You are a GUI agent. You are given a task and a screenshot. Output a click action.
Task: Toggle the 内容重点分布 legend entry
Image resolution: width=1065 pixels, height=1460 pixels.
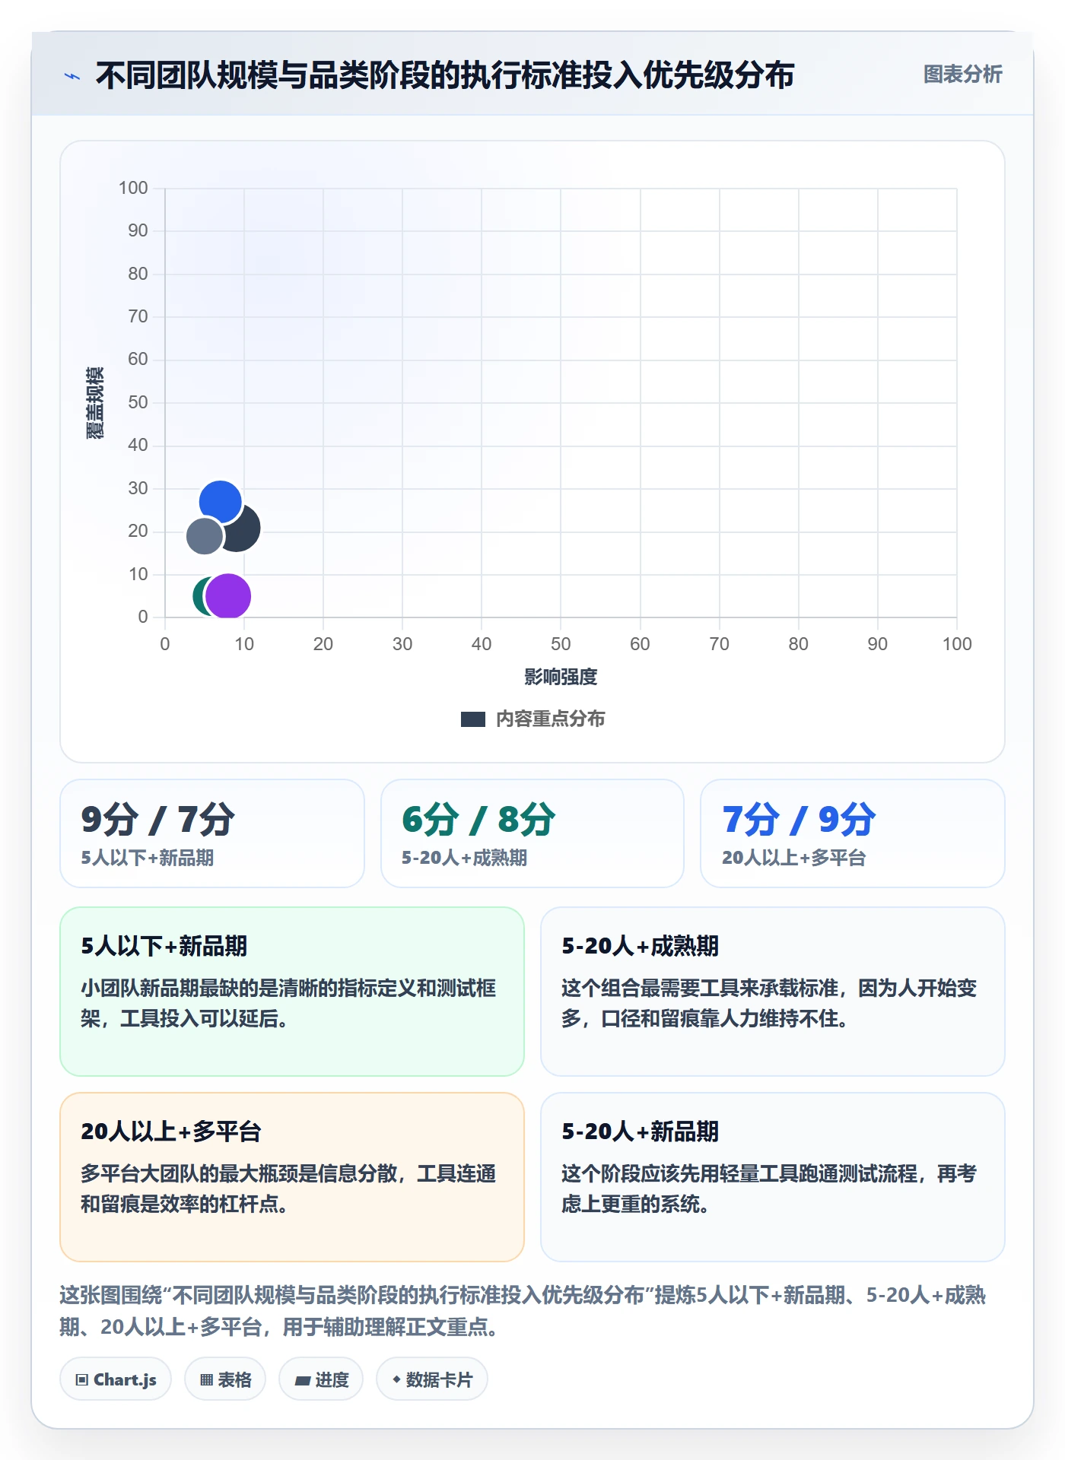[x=532, y=719]
